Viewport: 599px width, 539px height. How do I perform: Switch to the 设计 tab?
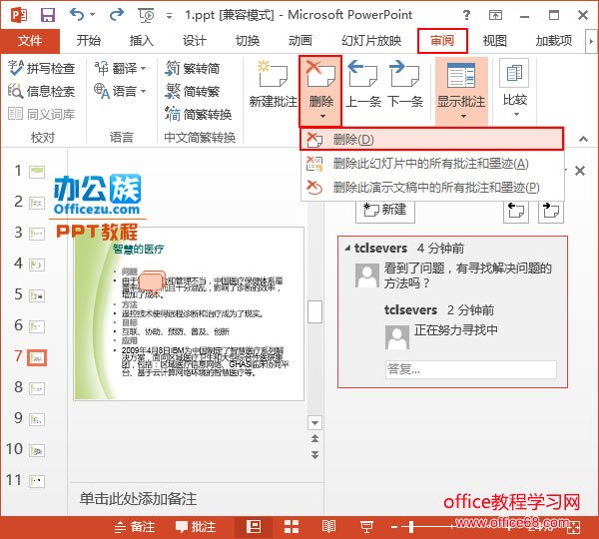pyautogui.click(x=194, y=41)
